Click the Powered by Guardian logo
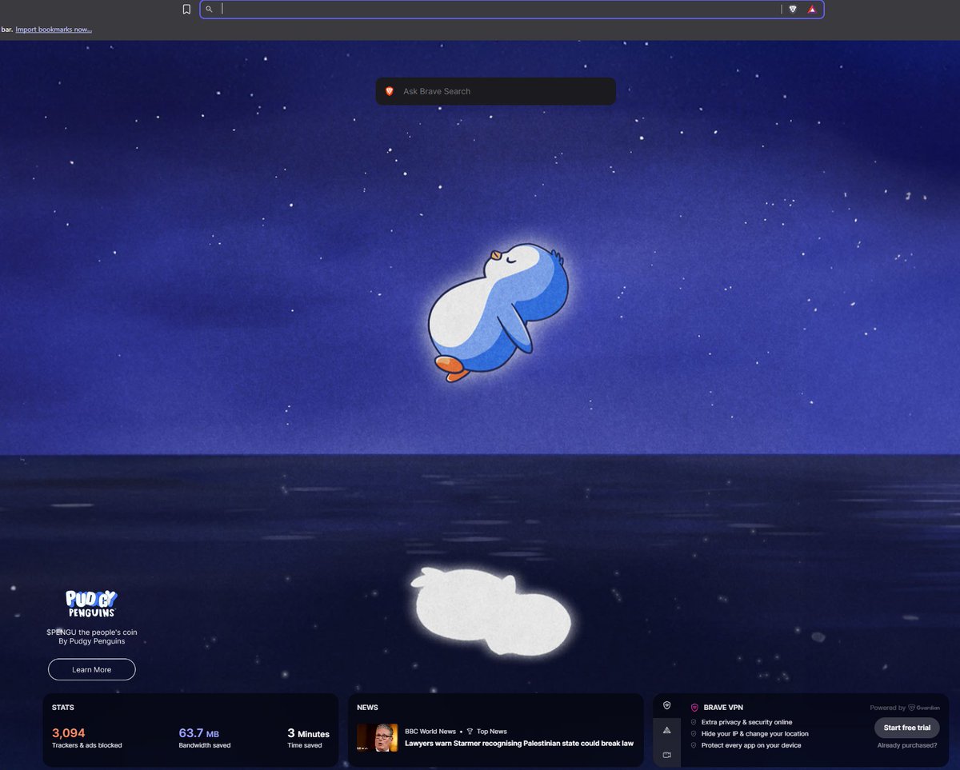This screenshot has width=960, height=770. pos(922,708)
